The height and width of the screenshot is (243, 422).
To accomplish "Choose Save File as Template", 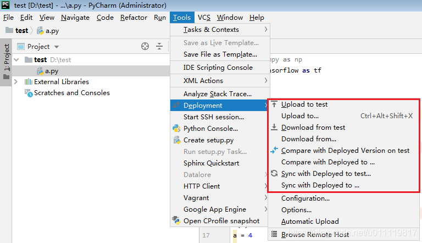I will (x=220, y=54).
